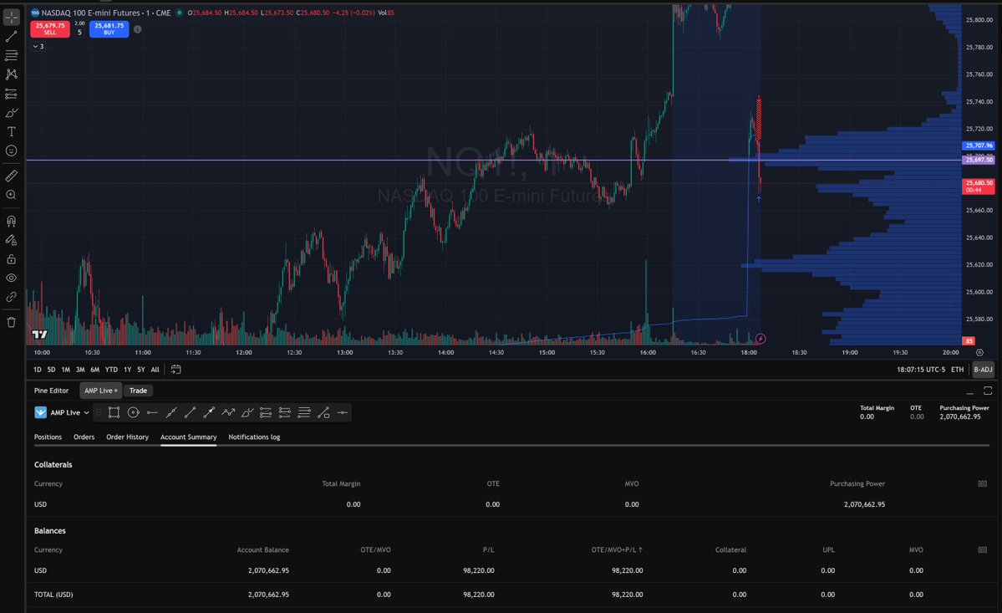Screen dimensions: 1002x613
Task: Set the chart range to All
Action: (155, 370)
